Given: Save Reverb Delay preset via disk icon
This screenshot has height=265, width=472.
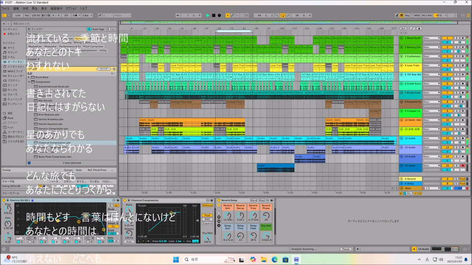Looking at the screenshot, I should point(271,200).
